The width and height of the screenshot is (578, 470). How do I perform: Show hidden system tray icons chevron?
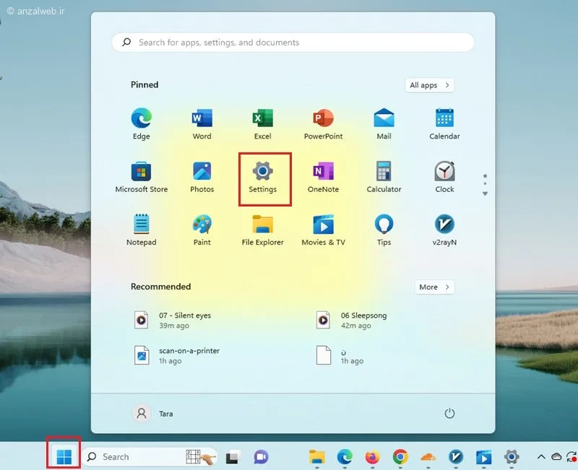tap(540, 457)
